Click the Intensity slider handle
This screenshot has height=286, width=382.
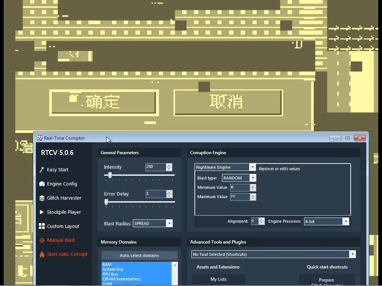click(110, 175)
